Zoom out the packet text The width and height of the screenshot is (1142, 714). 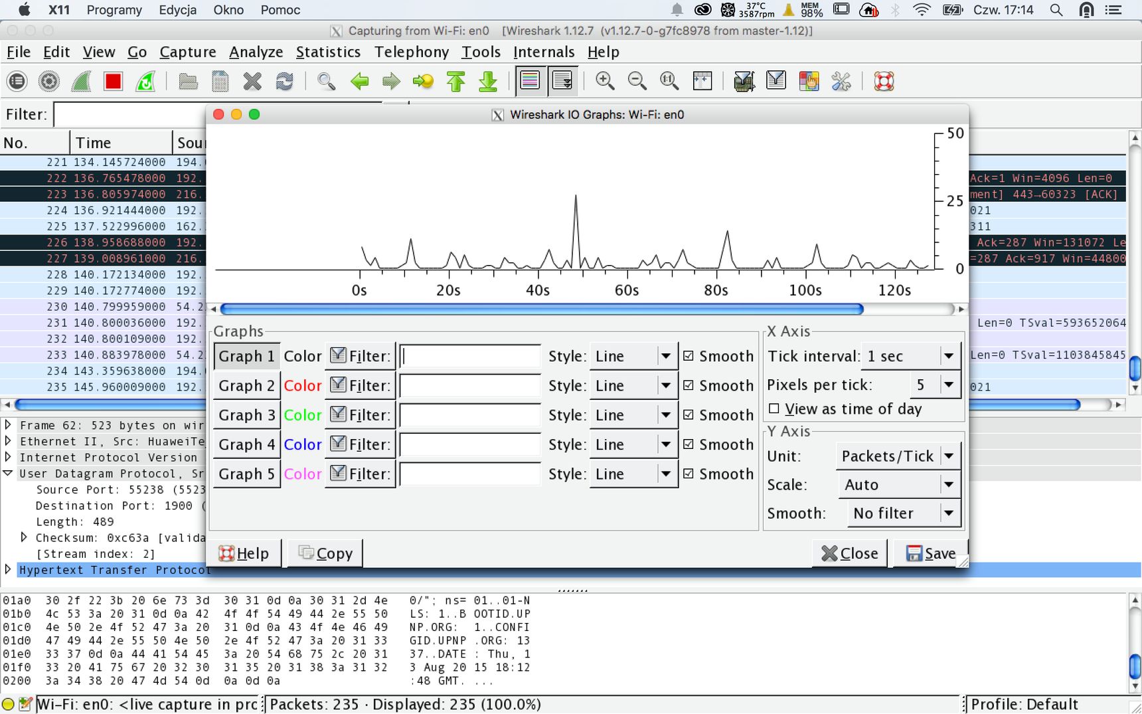pos(637,81)
